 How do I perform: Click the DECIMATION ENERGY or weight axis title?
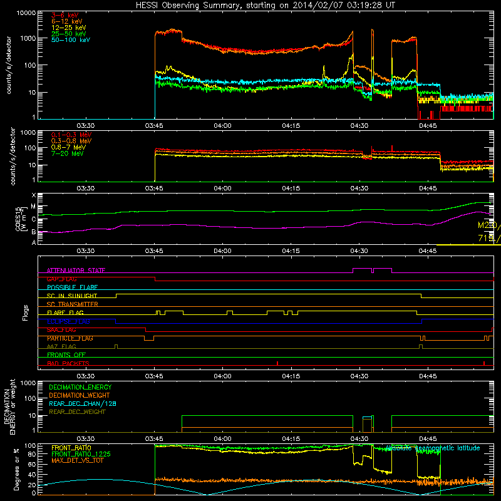9,406
